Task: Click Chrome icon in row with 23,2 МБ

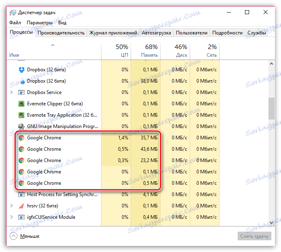Action: [x=21, y=160]
